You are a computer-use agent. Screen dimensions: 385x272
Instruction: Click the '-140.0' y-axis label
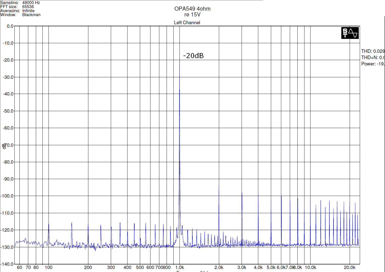click(7, 264)
